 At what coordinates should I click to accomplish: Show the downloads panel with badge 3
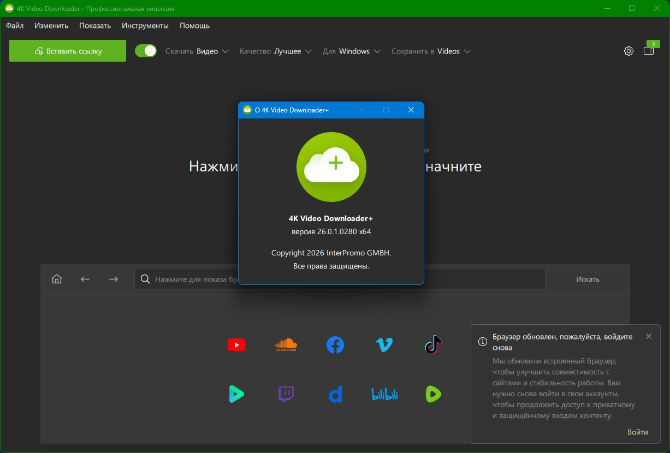tap(649, 51)
